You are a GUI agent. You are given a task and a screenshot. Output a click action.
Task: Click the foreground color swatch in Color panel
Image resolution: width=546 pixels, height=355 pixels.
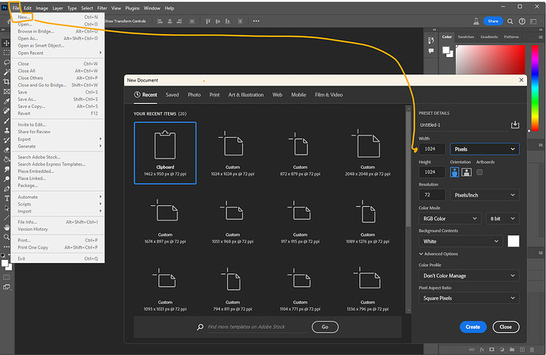pos(446,51)
